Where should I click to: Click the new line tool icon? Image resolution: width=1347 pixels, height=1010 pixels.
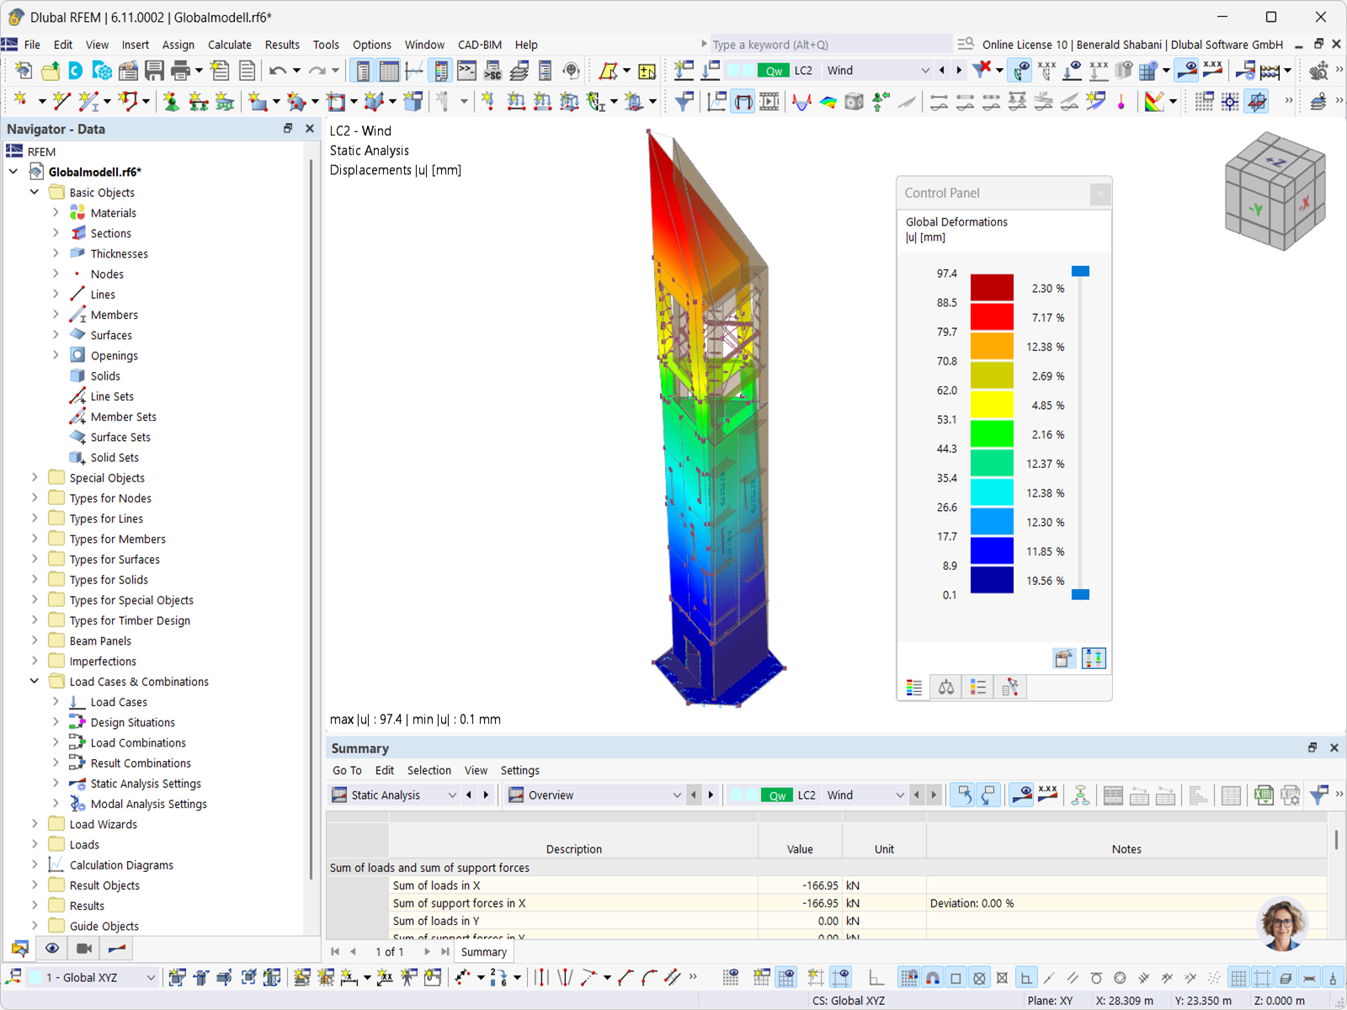pos(61,101)
